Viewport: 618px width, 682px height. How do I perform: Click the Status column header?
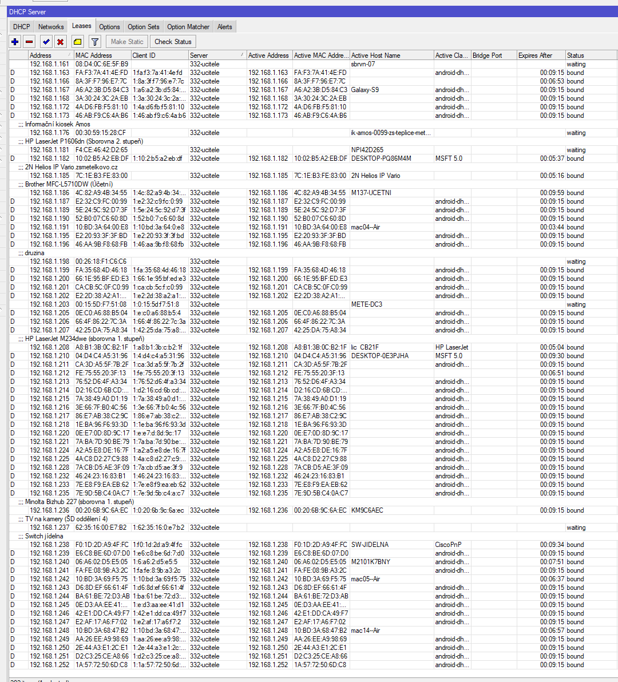[x=589, y=55]
